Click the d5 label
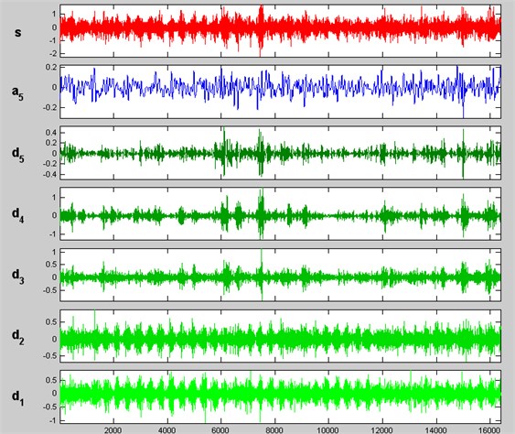 click(17, 155)
